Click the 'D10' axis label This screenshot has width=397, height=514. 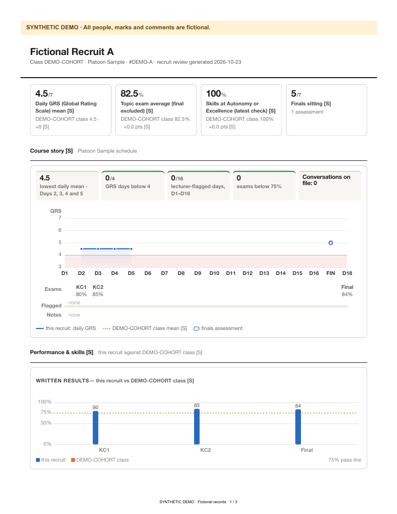click(214, 273)
